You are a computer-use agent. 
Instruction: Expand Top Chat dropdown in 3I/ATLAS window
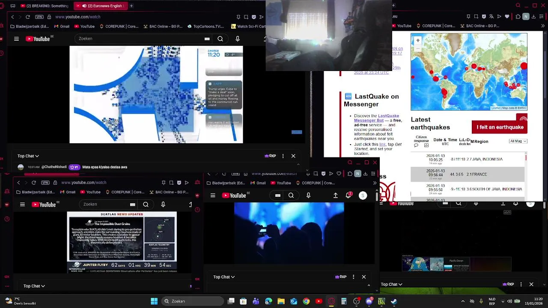[x=34, y=286]
